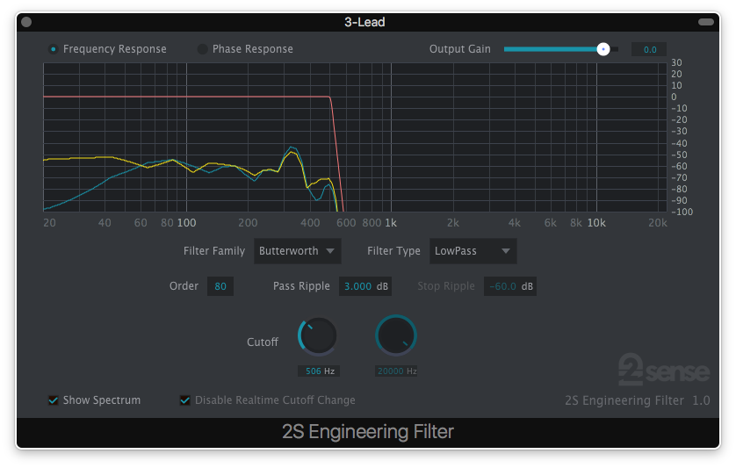736x468 pixels.
Task: Click the pill-shaped button at title bar right
Action: click(x=706, y=22)
